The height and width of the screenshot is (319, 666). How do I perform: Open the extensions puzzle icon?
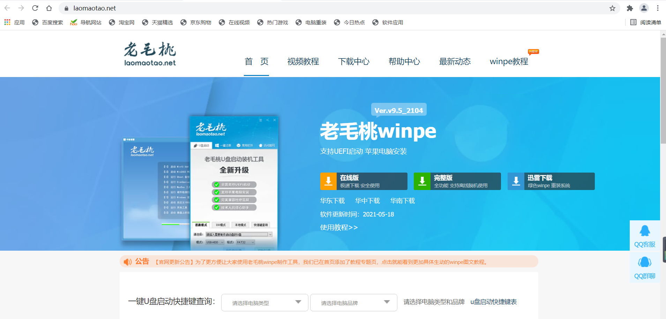point(630,8)
